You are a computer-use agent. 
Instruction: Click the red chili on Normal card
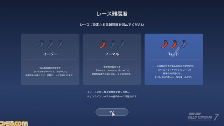(x=103, y=44)
